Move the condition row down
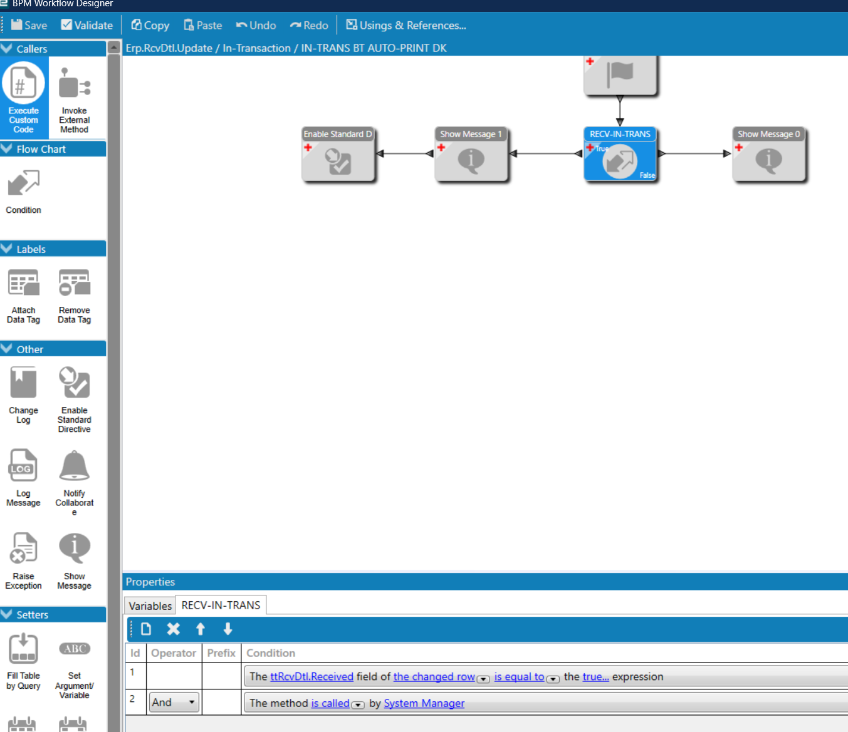The width and height of the screenshot is (848, 732). (x=228, y=629)
